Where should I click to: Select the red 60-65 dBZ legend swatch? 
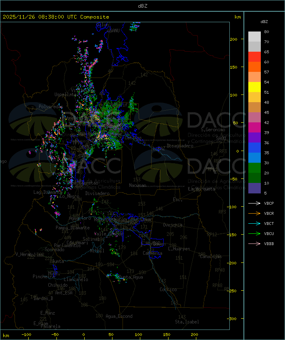tap(254, 57)
